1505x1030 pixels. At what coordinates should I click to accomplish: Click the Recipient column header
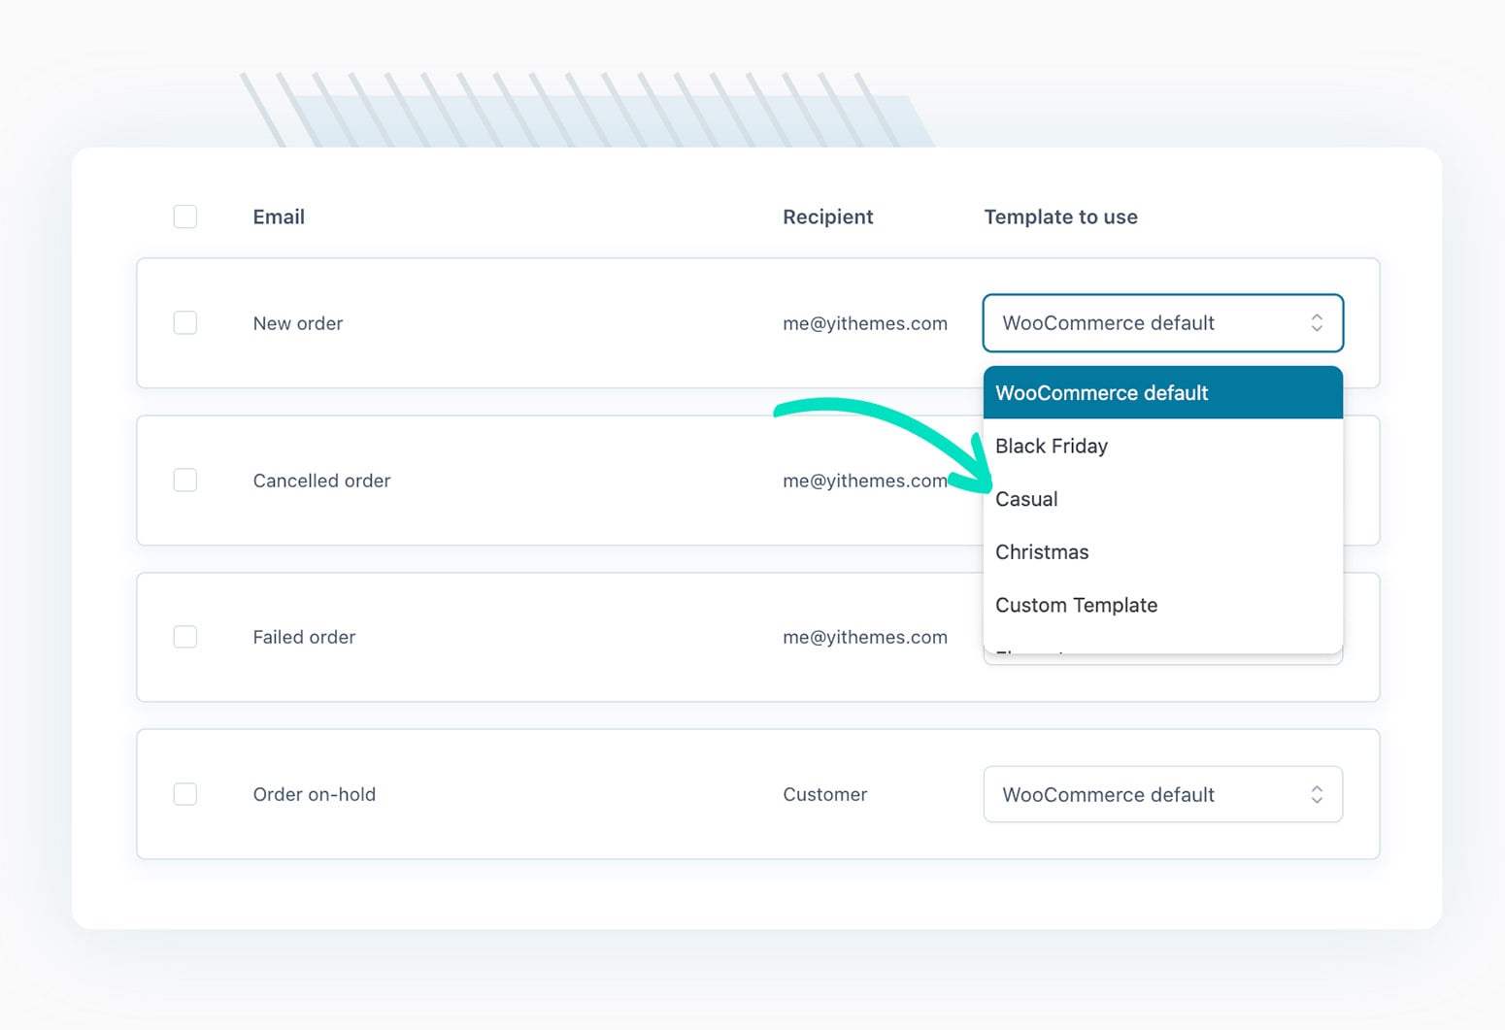pos(827,216)
